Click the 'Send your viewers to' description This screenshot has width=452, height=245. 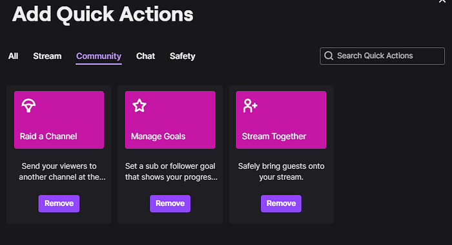click(x=59, y=166)
